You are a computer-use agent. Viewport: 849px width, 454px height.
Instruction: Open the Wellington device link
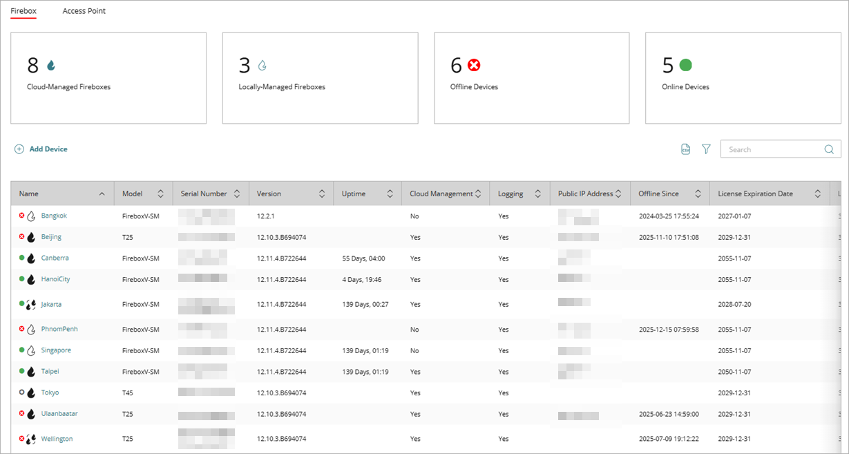point(57,439)
